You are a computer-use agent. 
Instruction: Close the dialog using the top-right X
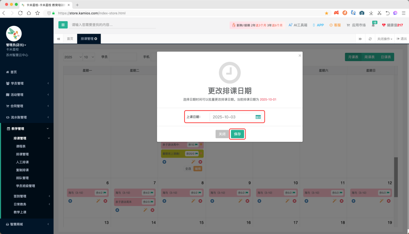300,56
